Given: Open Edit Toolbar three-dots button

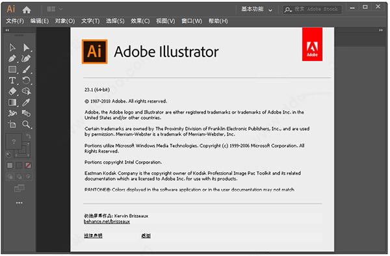Looking at the screenshot, I should pos(19,203).
